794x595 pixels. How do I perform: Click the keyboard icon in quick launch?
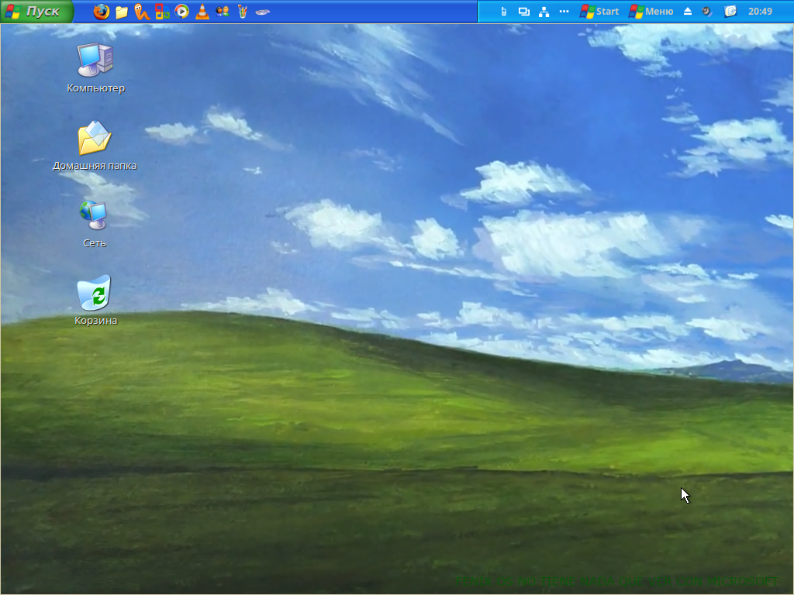point(262,12)
